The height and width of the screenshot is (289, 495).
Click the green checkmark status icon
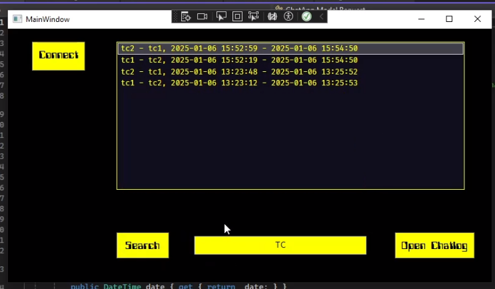pos(306,17)
